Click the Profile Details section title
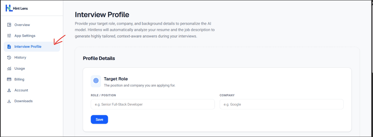This screenshot has height=137, width=373. pos(99,58)
